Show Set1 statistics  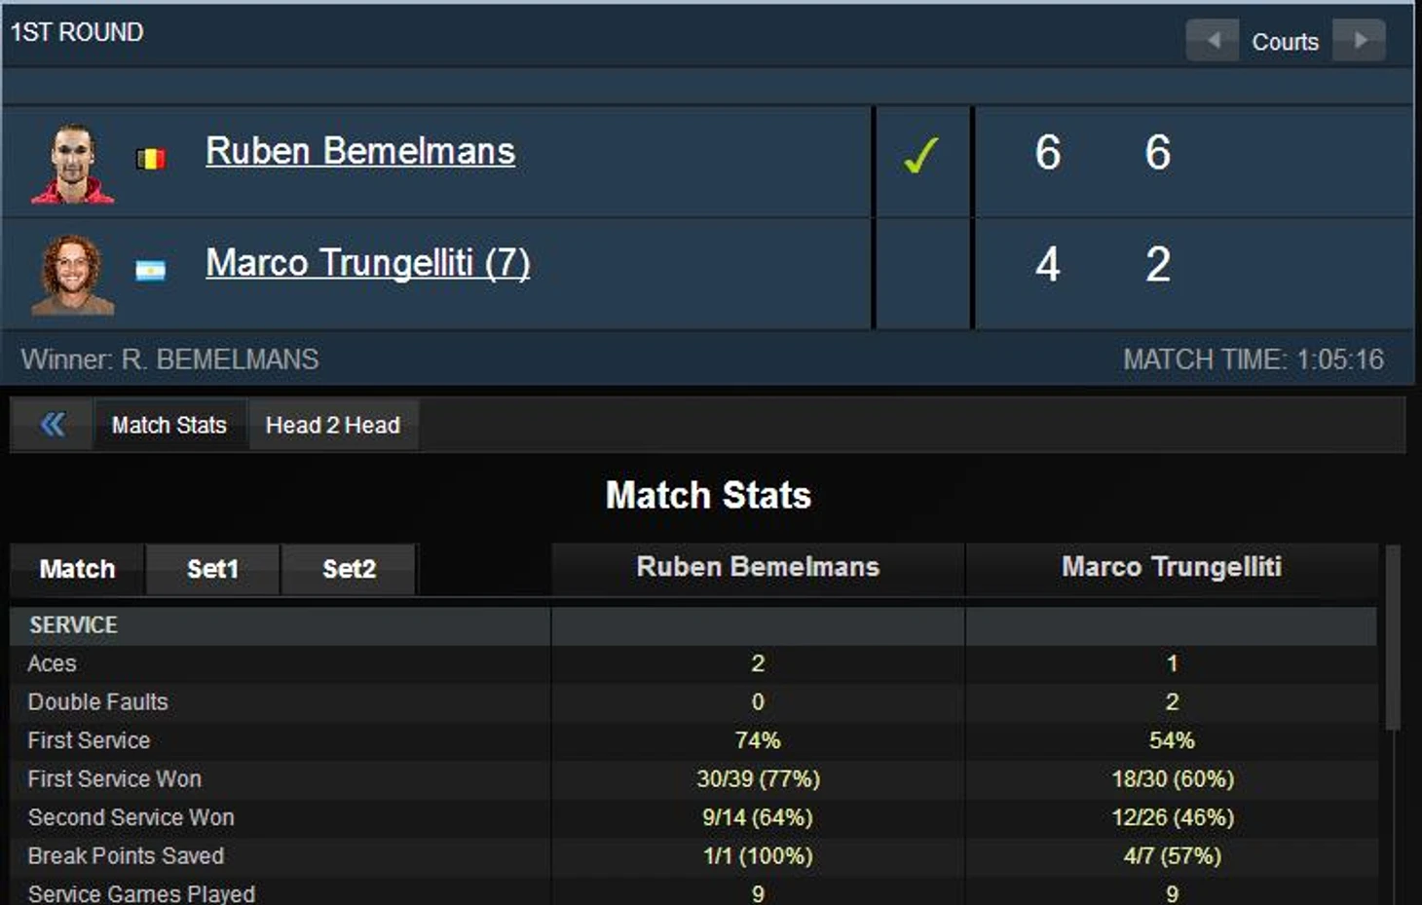pos(212,569)
